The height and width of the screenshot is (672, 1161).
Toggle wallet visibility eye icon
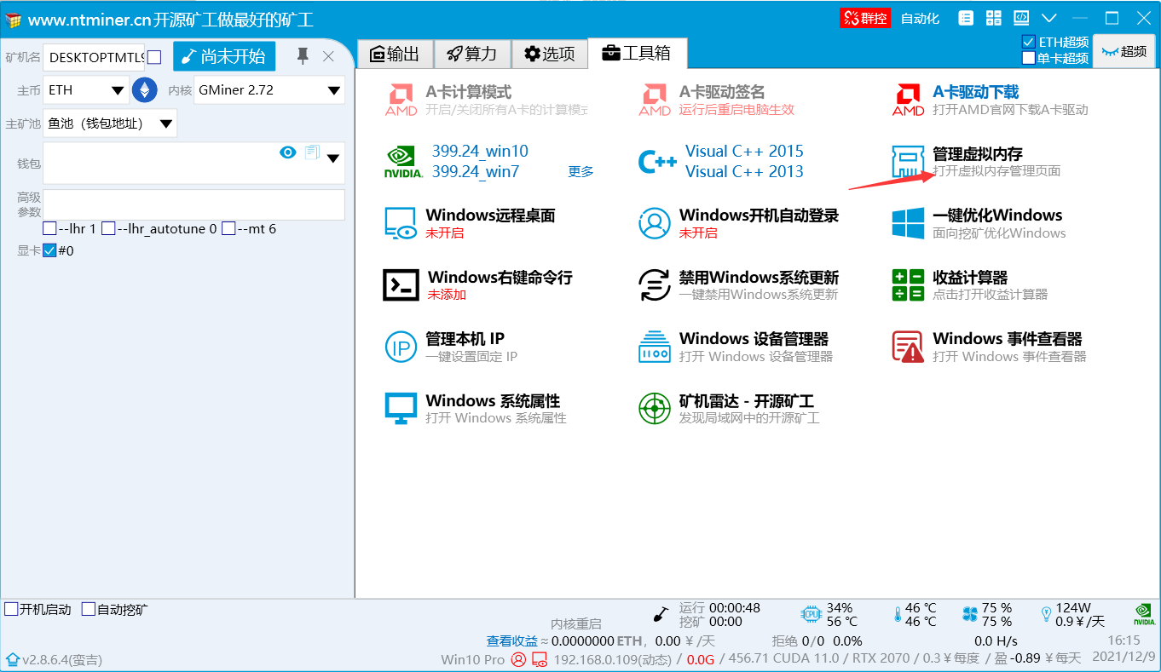pyautogui.click(x=288, y=152)
